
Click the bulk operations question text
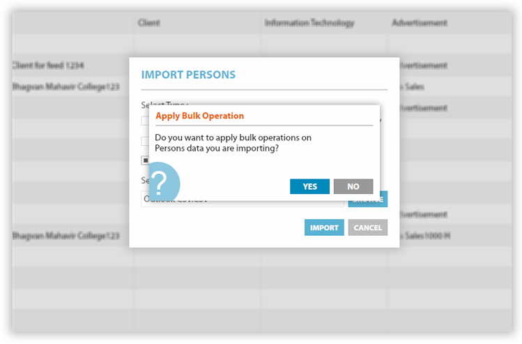pyautogui.click(x=233, y=142)
